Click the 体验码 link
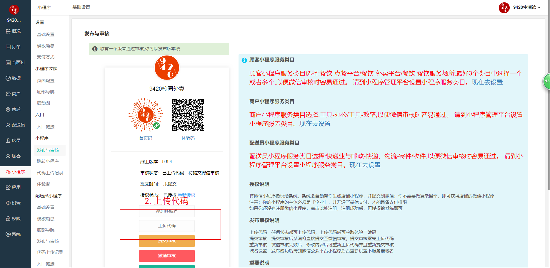The image size is (550, 268). (188, 138)
